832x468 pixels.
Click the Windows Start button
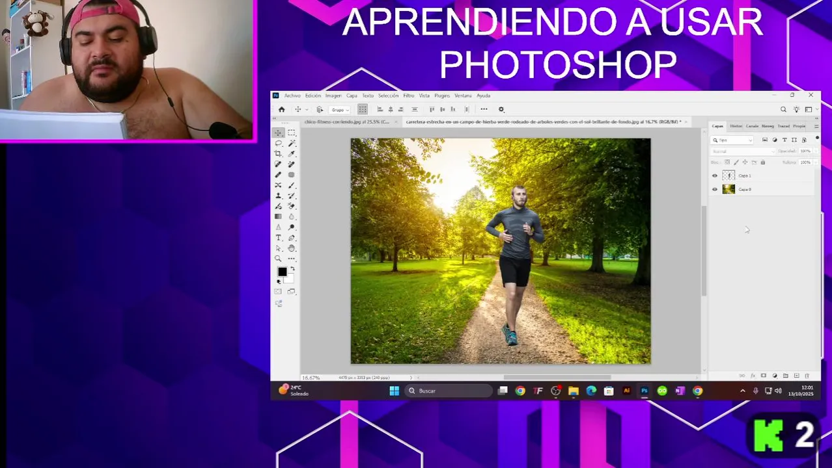394,391
